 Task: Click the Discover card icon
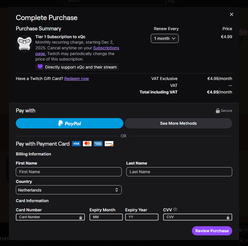click(109, 144)
